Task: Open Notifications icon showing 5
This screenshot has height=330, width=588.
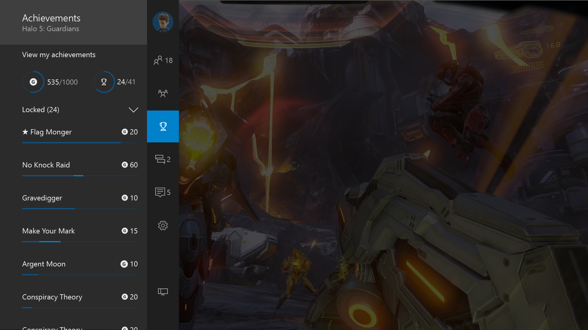Action: coord(163,192)
